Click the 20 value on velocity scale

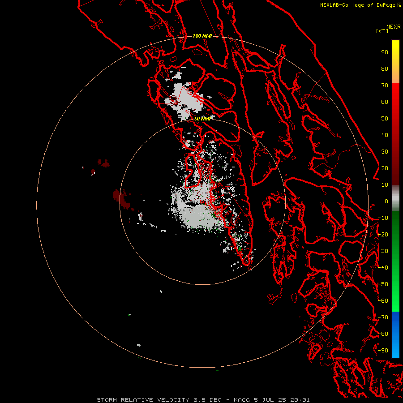(385, 168)
